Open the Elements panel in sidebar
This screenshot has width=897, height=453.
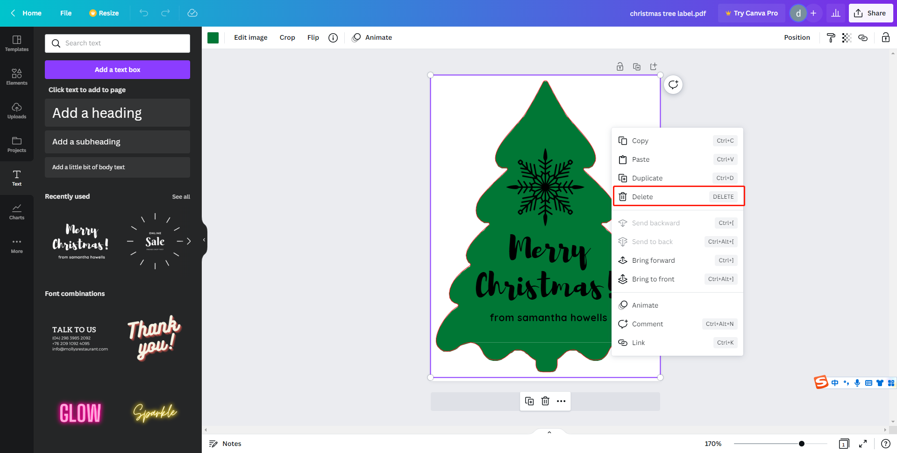(17, 77)
